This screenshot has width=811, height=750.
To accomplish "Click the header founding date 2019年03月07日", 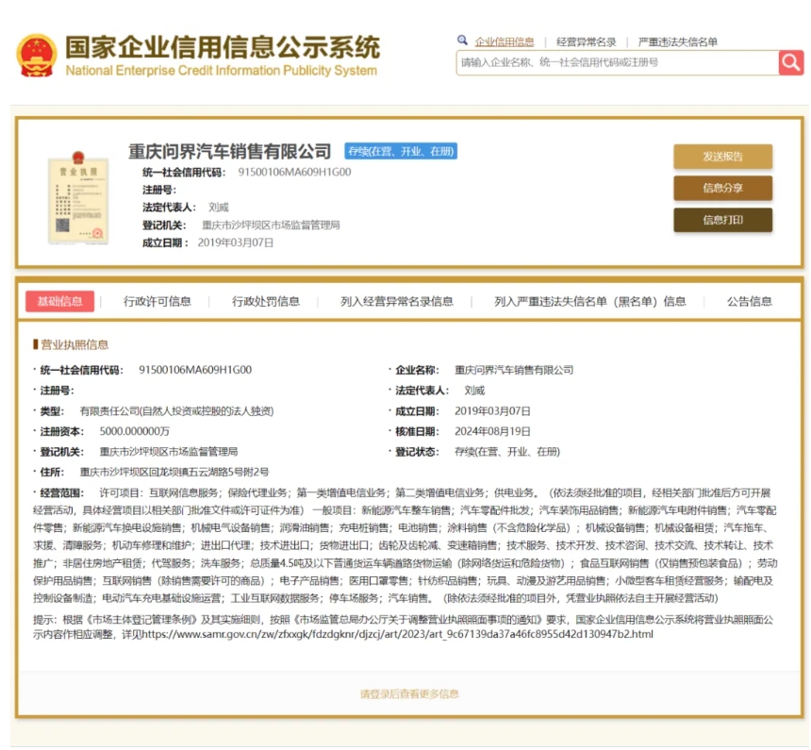I will tap(236, 242).
